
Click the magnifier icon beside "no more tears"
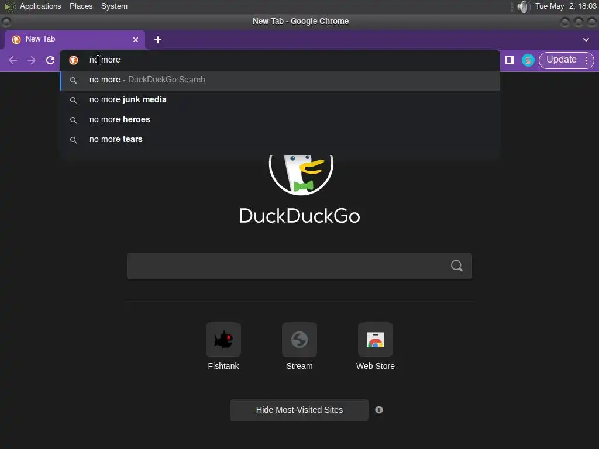click(x=74, y=140)
